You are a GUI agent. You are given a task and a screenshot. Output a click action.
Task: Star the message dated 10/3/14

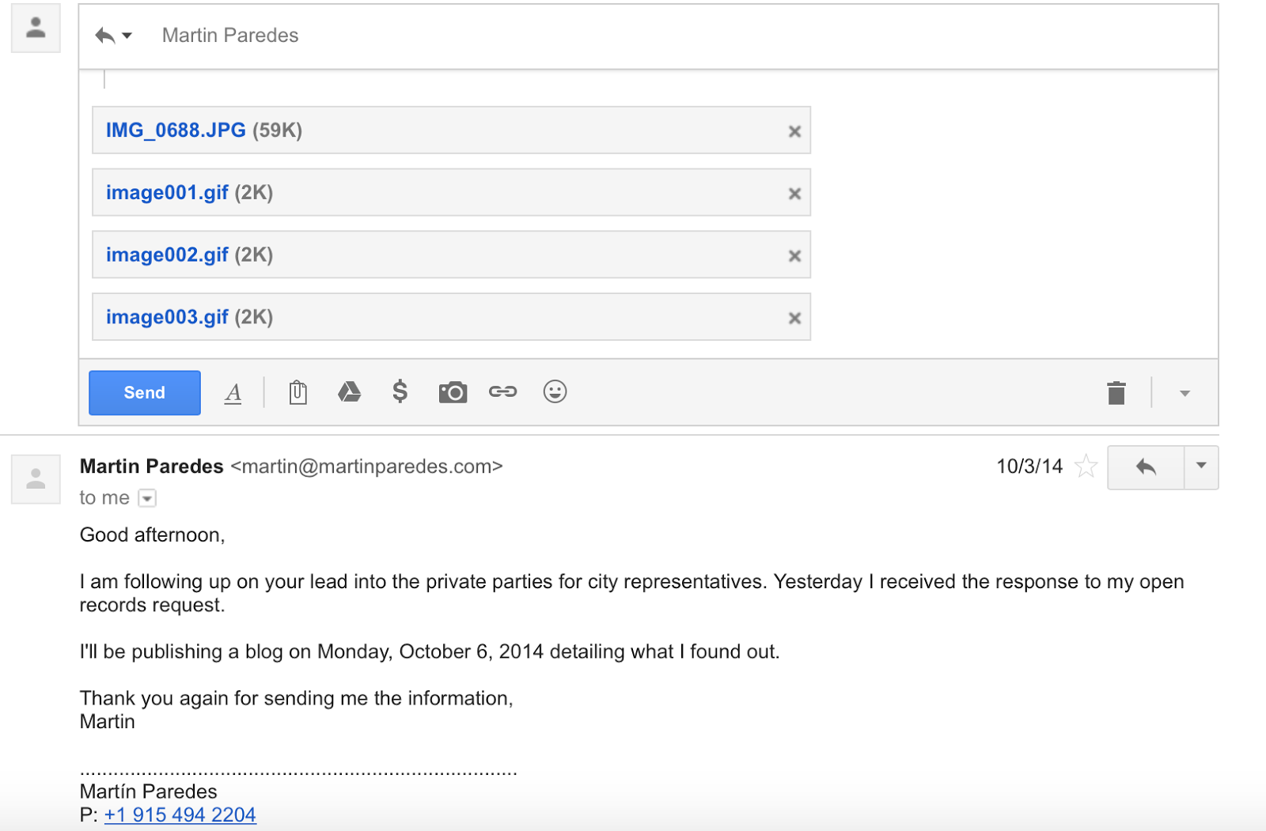[x=1086, y=466]
